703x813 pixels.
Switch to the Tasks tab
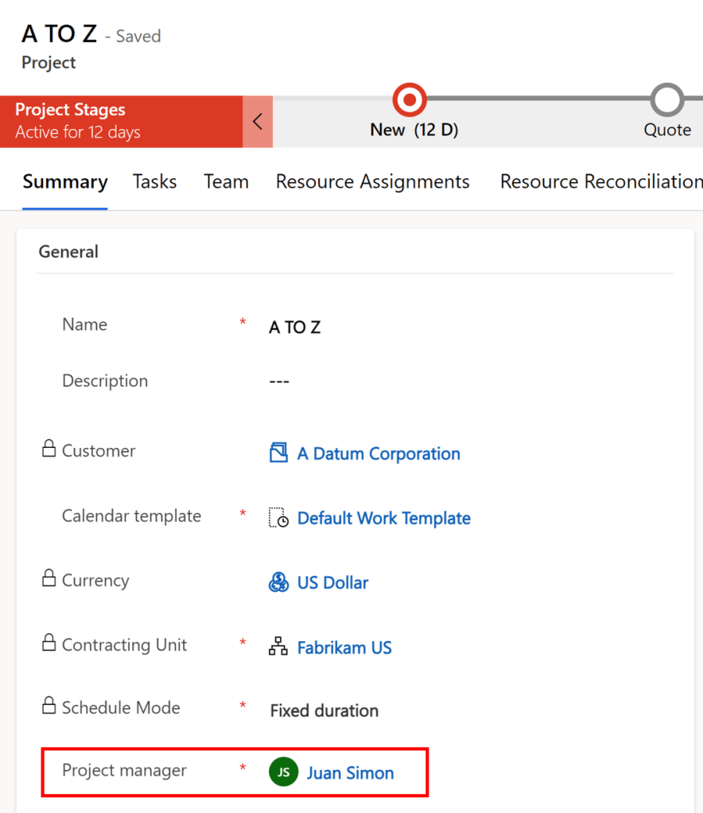click(154, 181)
